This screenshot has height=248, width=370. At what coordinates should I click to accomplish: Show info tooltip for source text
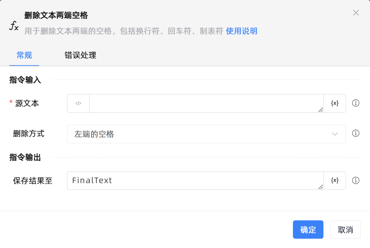[x=356, y=103]
